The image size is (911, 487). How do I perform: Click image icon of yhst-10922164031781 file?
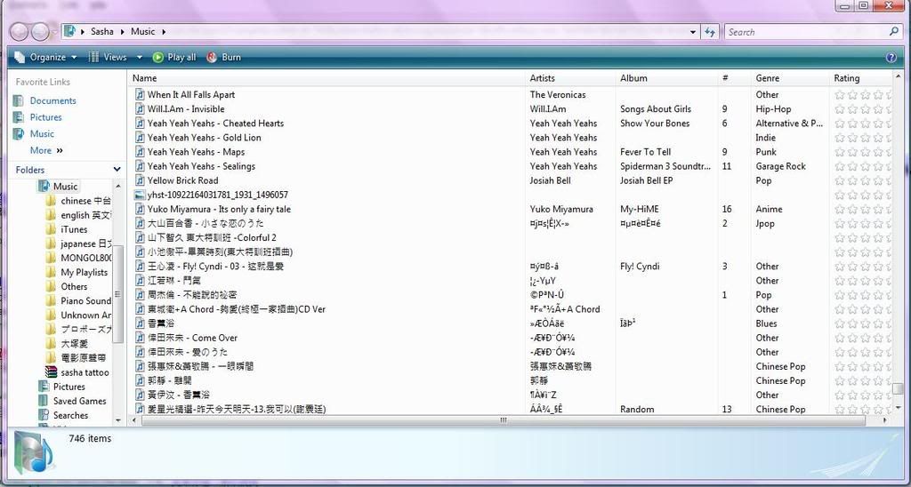point(140,195)
